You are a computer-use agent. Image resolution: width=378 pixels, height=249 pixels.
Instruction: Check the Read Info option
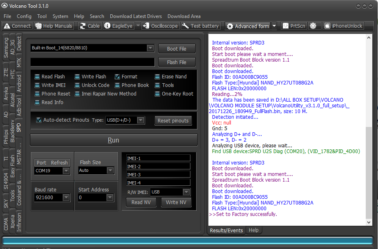[37, 102]
